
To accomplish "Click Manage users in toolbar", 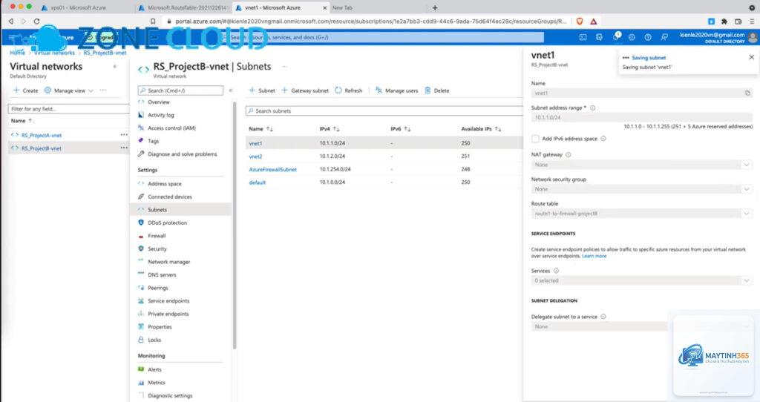I will pos(396,90).
